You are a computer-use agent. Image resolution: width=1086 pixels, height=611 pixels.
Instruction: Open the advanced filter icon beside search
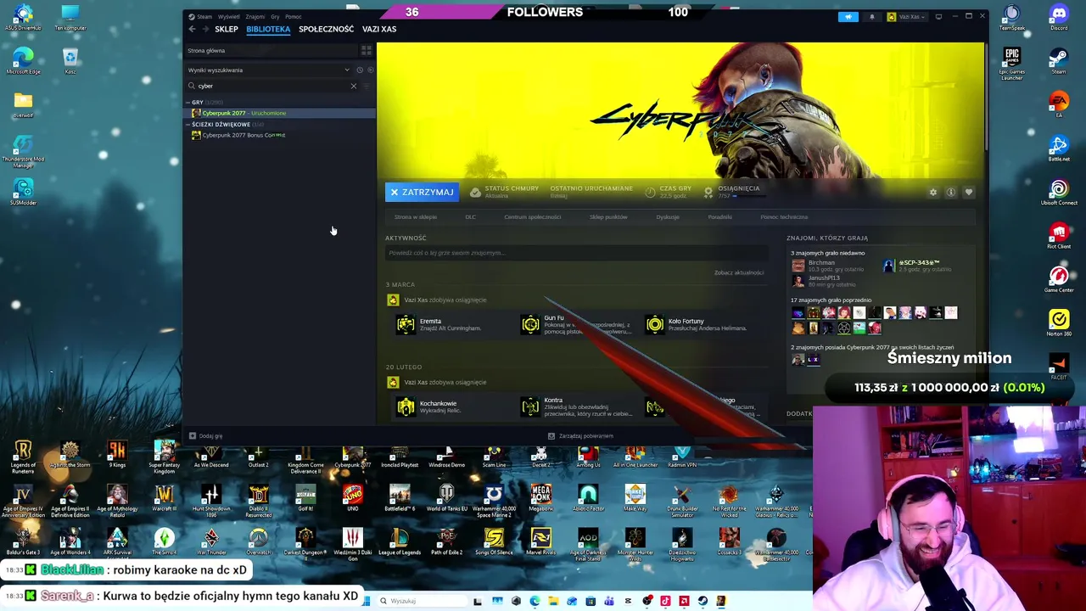tap(367, 86)
